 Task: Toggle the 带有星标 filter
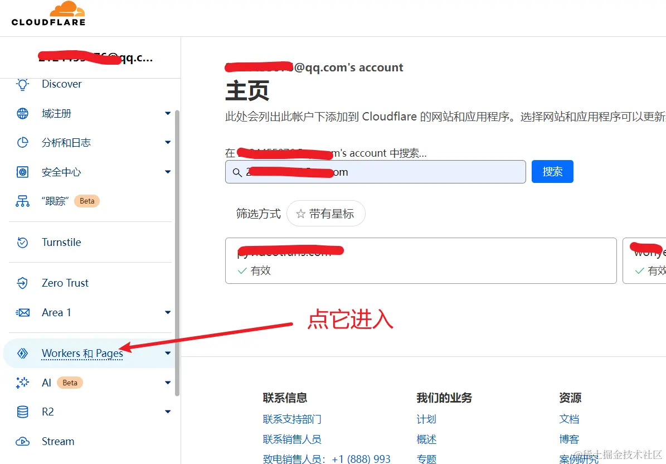click(326, 214)
